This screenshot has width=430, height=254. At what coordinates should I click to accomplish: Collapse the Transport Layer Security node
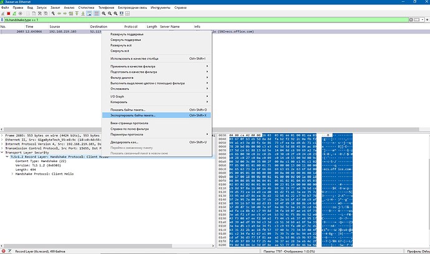click(2, 152)
